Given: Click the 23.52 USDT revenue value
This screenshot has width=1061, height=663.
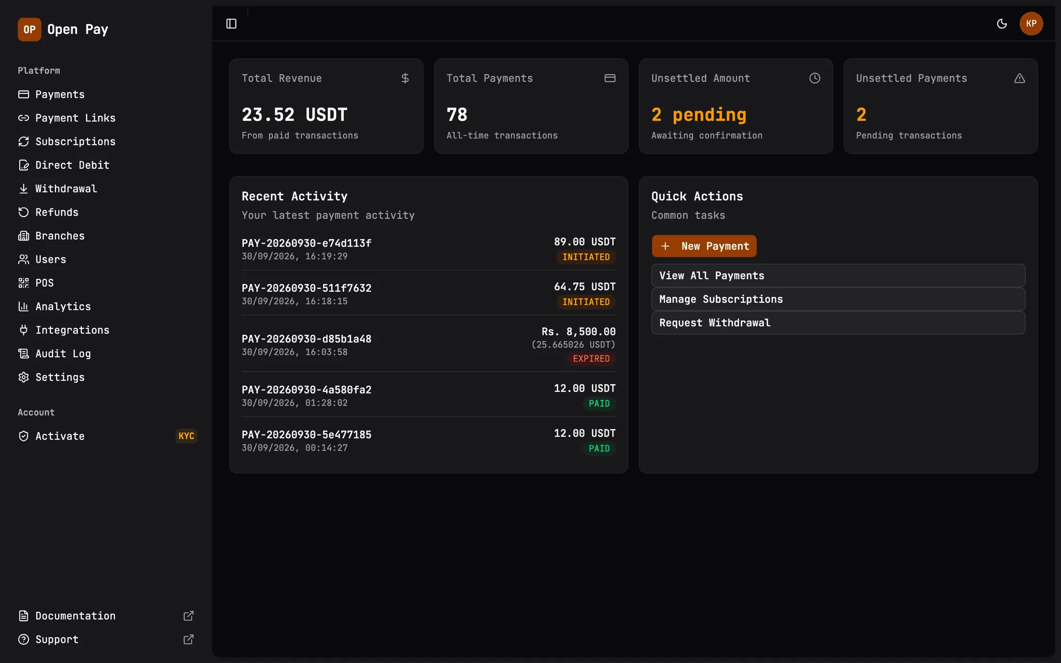Looking at the screenshot, I should click(295, 115).
